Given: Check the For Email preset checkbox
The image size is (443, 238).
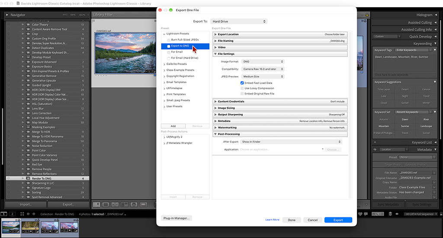Looking at the screenshot, I should click(x=169, y=52).
